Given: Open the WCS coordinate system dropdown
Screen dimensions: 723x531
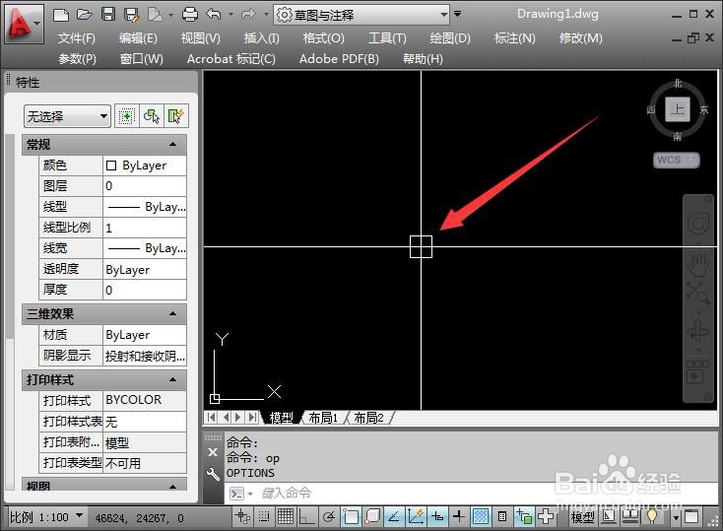Looking at the screenshot, I should (x=676, y=160).
